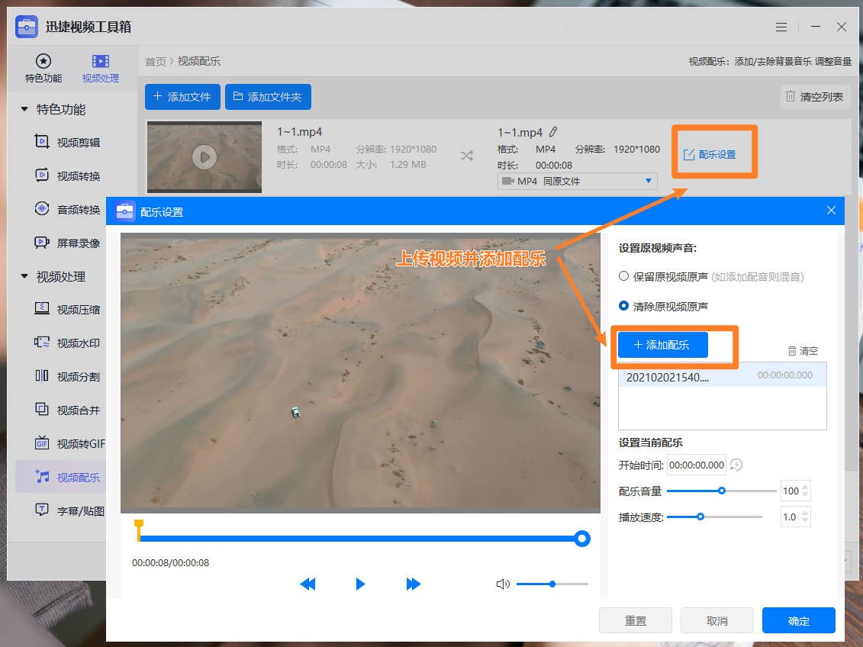Click the rewind playback icon

(308, 584)
